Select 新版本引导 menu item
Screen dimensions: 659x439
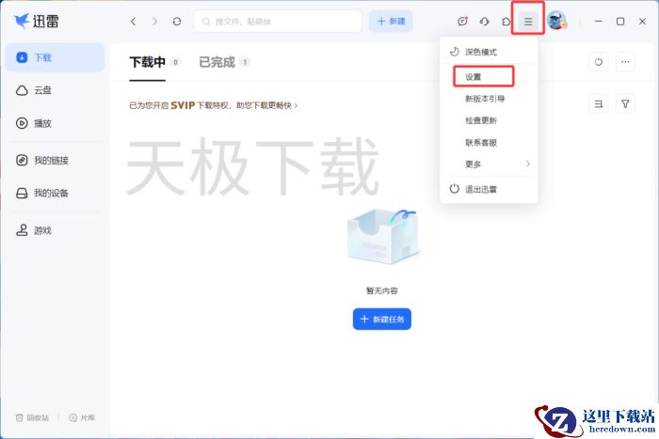(489, 99)
